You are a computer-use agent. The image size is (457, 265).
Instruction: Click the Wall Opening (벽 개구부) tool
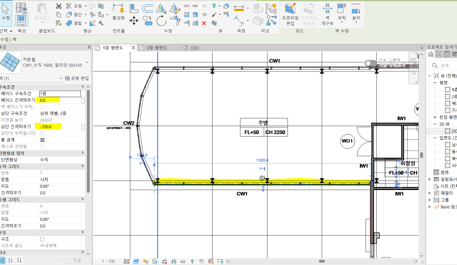[327, 14]
